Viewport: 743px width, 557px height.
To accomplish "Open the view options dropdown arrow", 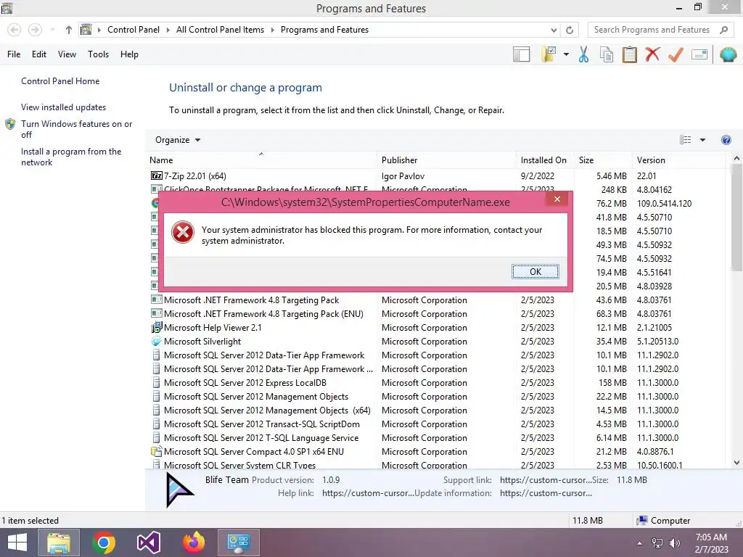I will 702,140.
